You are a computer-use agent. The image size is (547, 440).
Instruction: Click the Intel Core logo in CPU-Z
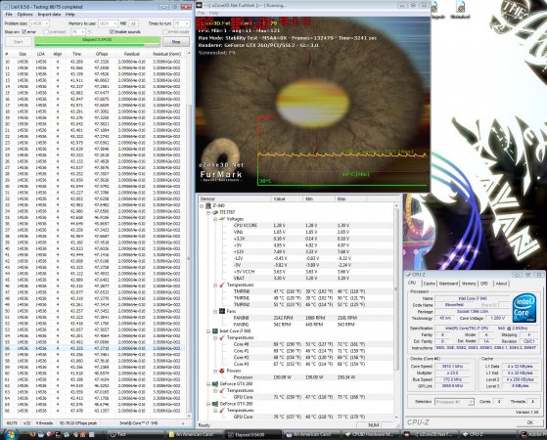tap(524, 308)
